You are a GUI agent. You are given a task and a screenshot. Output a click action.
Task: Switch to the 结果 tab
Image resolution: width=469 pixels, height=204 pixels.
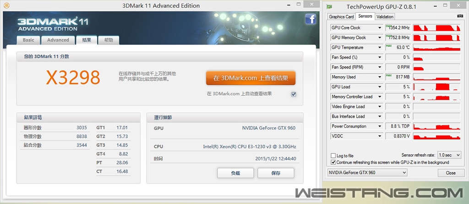(87, 40)
